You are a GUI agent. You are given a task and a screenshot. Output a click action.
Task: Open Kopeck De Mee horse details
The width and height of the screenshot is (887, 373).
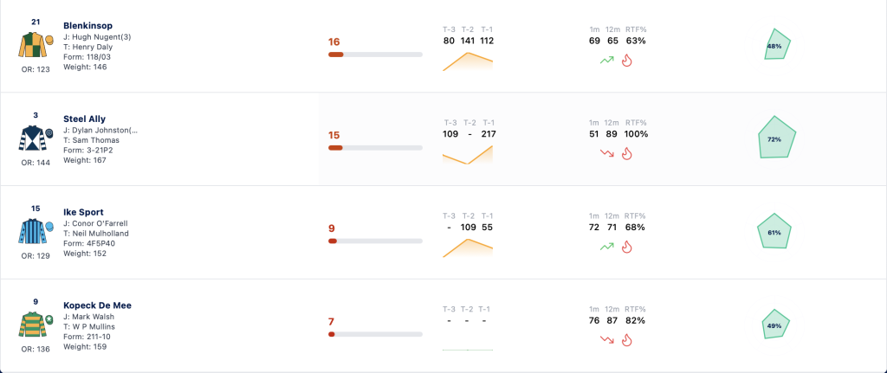point(97,305)
